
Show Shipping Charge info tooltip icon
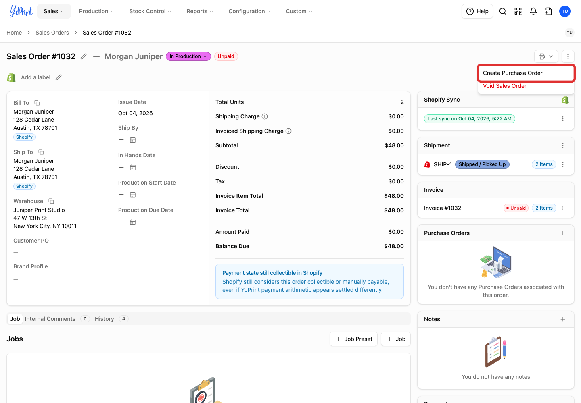pos(265,116)
